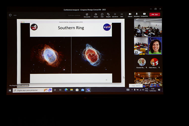Select the smiling woman's video tile

[x=155, y=46]
